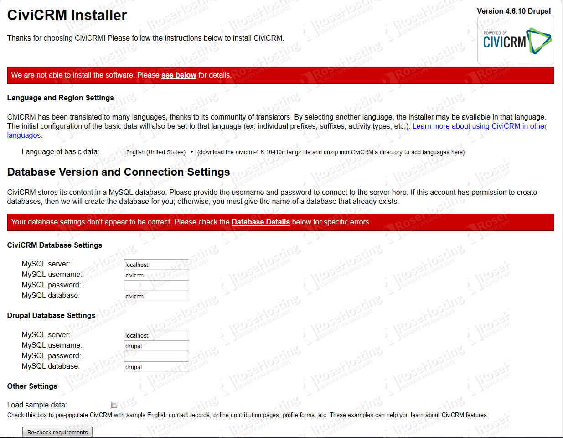Open the Language of basic data dropdown
The width and height of the screenshot is (563, 438).
[x=160, y=152]
